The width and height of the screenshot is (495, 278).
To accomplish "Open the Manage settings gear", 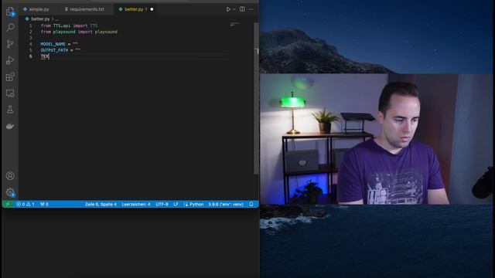I will tap(10, 192).
